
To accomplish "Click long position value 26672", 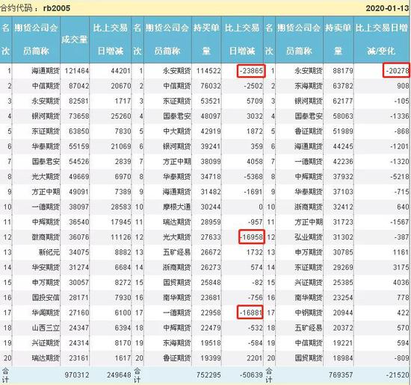I will tap(211, 252).
